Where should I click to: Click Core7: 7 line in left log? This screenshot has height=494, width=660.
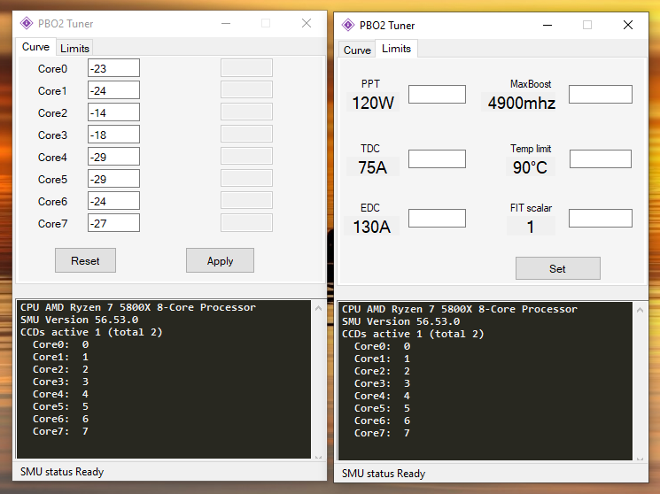click(60, 431)
